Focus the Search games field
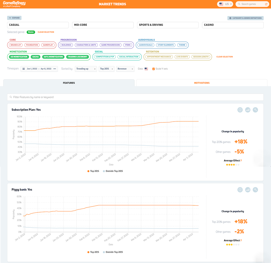 252,4
